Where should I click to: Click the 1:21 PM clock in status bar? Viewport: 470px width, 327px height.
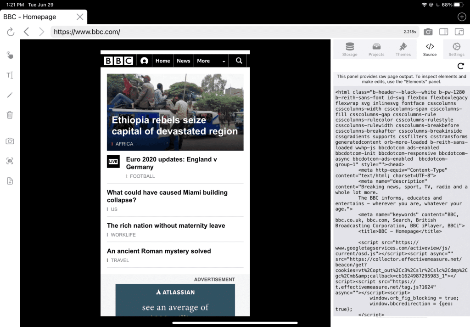click(x=15, y=5)
